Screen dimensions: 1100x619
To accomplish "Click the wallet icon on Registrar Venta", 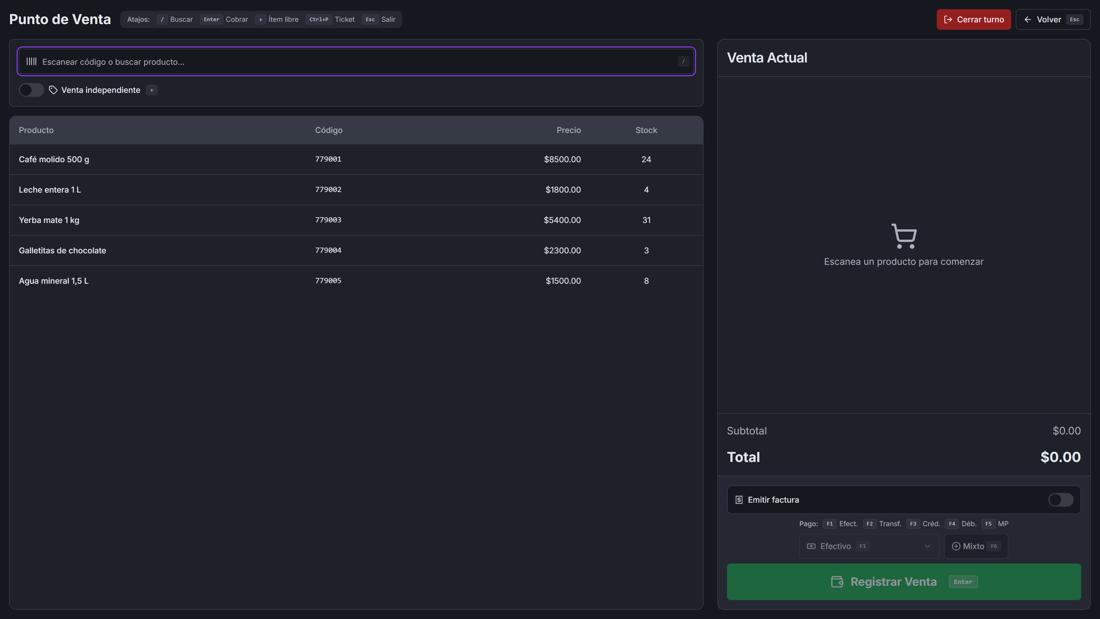I will [x=837, y=582].
